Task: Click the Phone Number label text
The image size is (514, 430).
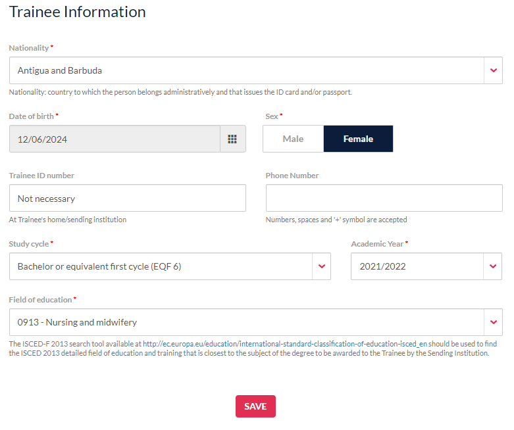Action: (x=292, y=176)
